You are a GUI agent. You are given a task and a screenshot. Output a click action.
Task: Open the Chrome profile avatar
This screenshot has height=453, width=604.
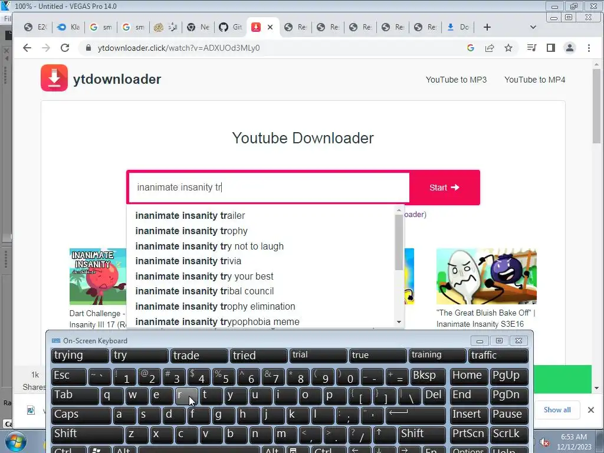tap(570, 48)
